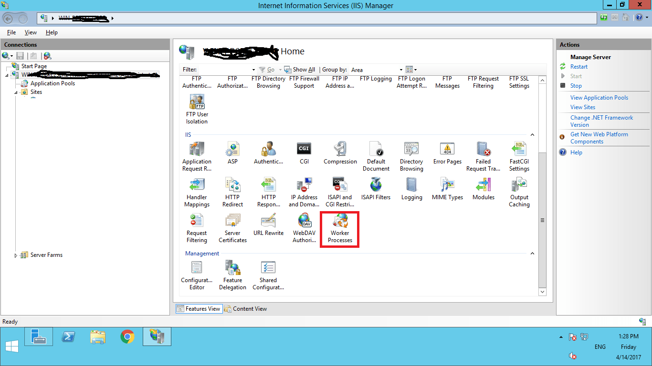Viewport: 652px width, 366px height.
Task: Open IP Address and Domain Restrictions
Action: point(304,192)
